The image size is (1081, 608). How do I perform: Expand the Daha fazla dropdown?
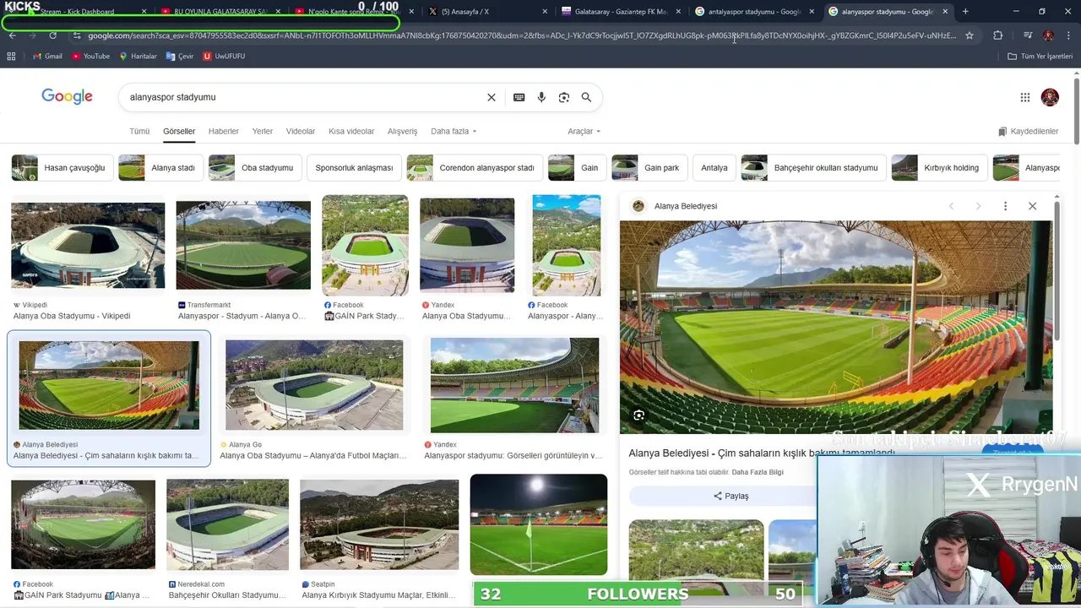coord(454,131)
